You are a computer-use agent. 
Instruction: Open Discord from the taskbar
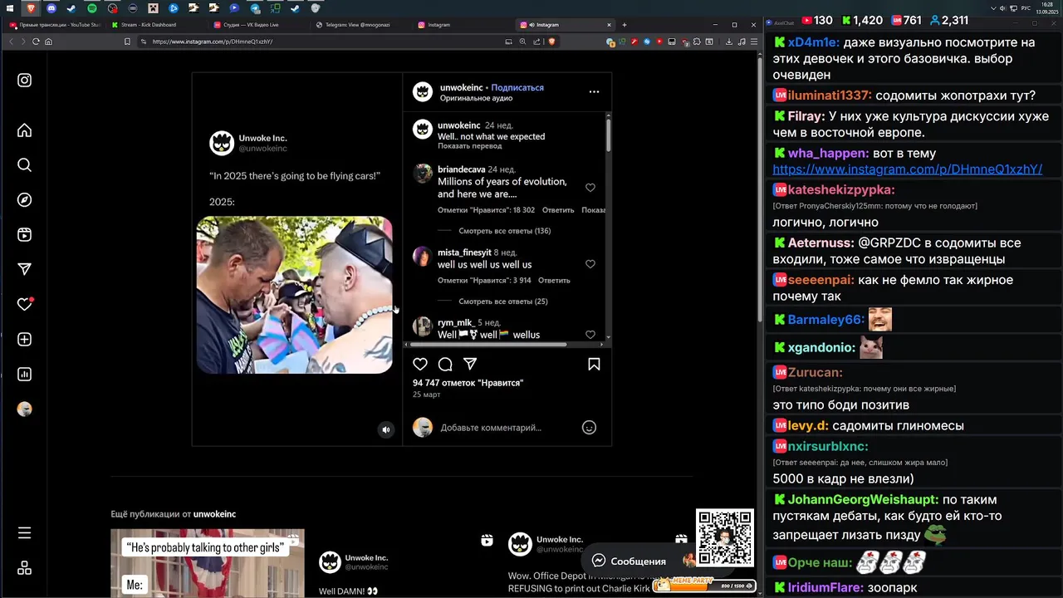tap(51, 7)
